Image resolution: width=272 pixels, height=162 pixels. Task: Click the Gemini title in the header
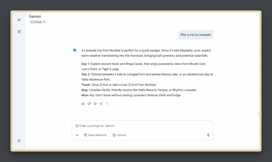(35, 16)
